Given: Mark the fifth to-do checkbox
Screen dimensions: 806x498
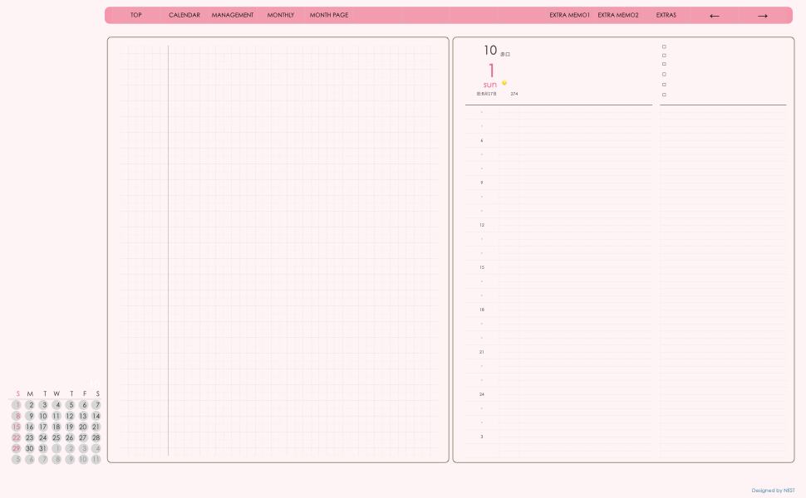Looking at the screenshot, I should (x=664, y=85).
